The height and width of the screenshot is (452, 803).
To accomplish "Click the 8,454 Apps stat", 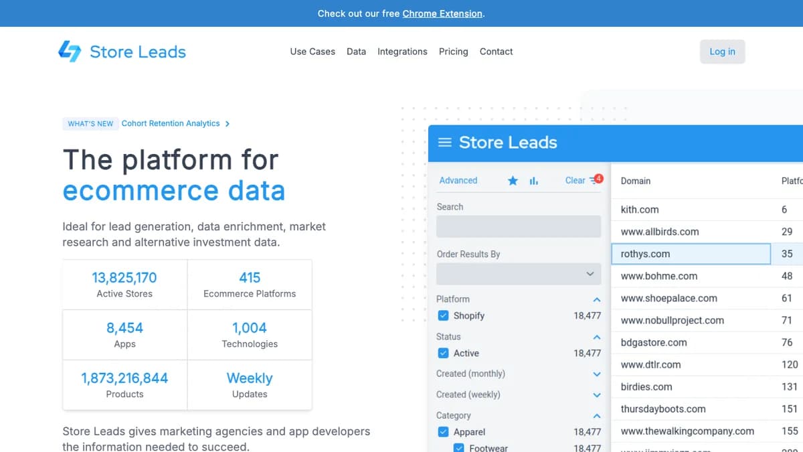I will [x=124, y=335].
